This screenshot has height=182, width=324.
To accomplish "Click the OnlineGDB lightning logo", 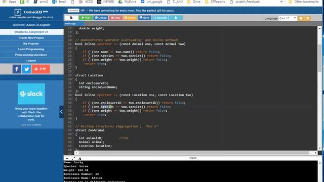I will click(18, 12).
